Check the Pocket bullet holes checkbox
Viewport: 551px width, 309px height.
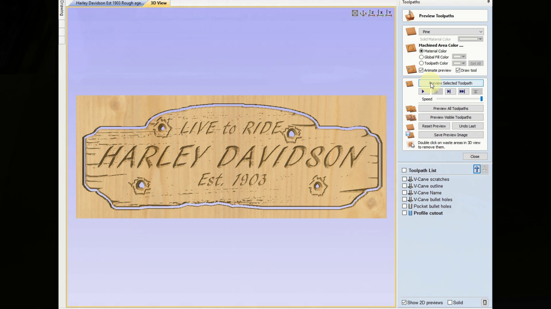click(404, 206)
